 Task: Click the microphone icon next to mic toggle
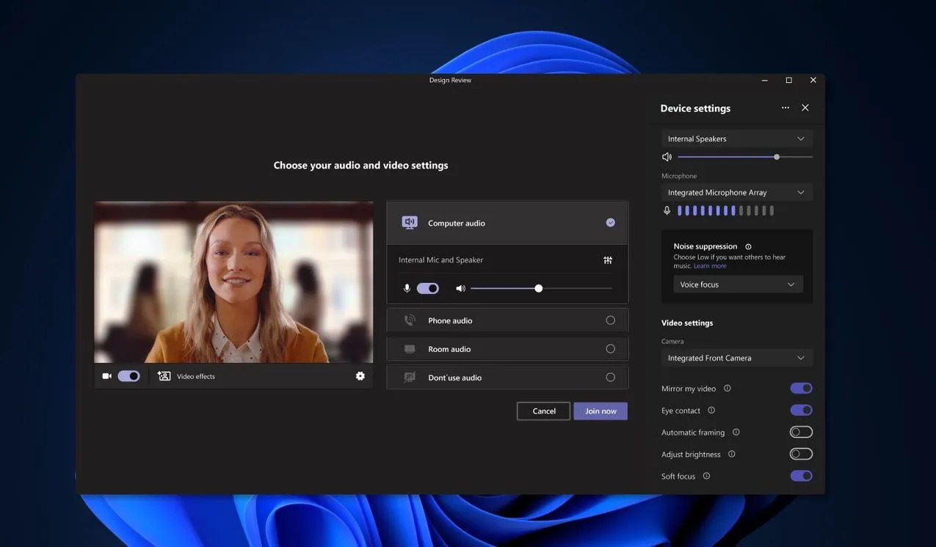407,289
